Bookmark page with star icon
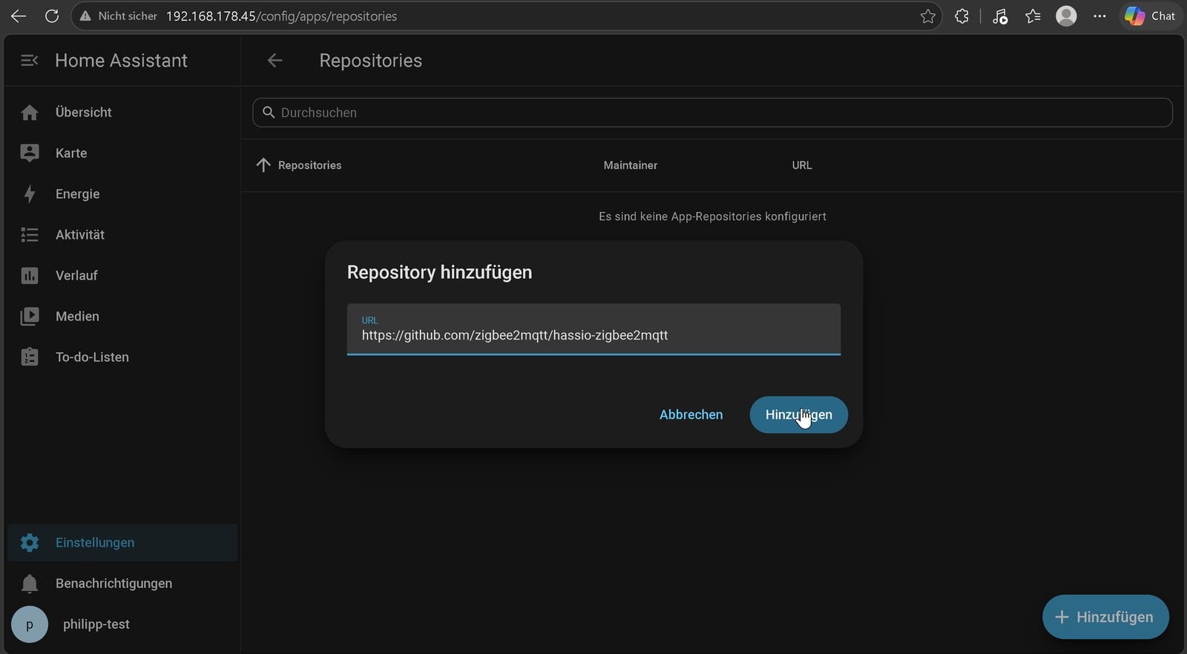1187x654 pixels. [x=927, y=16]
